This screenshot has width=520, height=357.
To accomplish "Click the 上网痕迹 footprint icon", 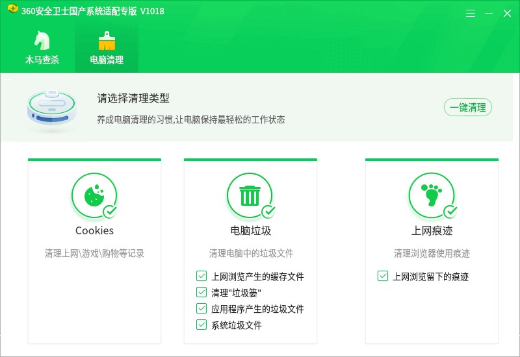I will point(432,195).
